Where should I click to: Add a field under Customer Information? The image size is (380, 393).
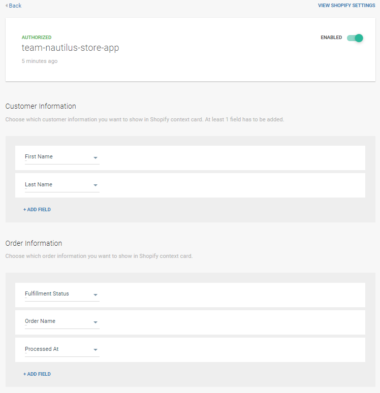click(x=37, y=209)
